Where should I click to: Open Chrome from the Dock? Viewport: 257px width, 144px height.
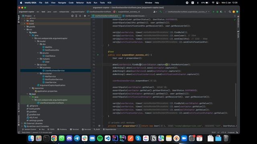54,138
